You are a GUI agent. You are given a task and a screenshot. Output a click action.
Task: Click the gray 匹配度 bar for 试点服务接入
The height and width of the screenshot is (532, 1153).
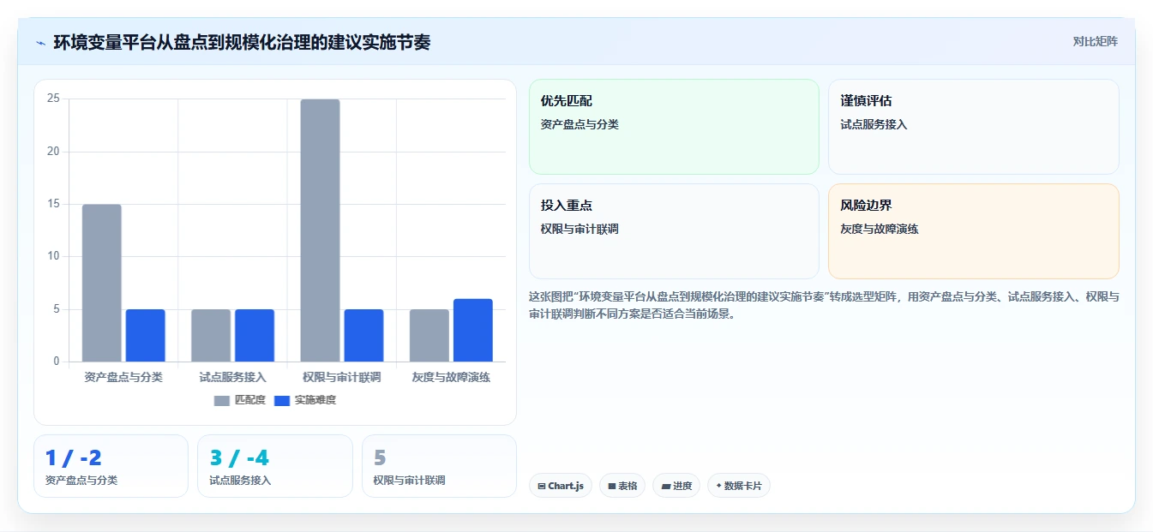(211, 335)
